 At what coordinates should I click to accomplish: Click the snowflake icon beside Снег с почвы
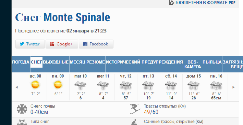(22, 109)
